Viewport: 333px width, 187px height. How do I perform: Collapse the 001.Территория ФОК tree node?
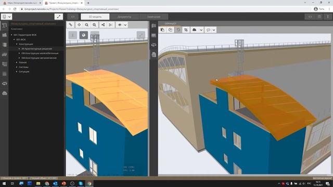(x=11, y=35)
